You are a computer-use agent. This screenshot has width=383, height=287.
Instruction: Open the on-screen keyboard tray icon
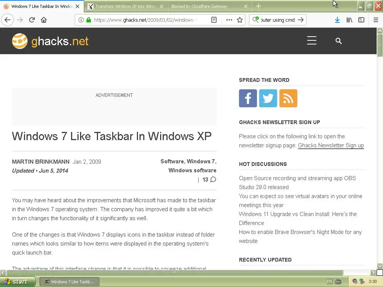point(338,282)
